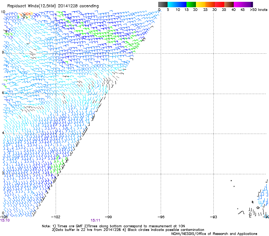Click the latitude axis label '10'
The image size is (269, 236).
click(3, 12)
